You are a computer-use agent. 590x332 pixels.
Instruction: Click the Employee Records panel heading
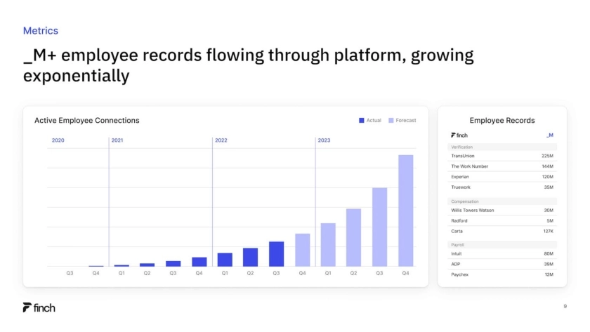pos(501,121)
